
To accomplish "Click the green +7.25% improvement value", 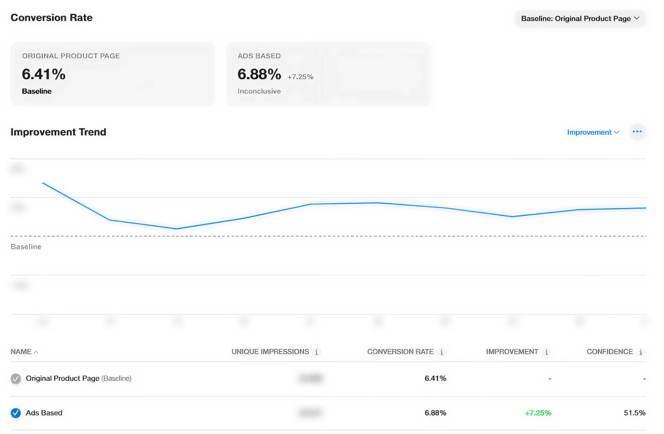I will tap(538, 413).
